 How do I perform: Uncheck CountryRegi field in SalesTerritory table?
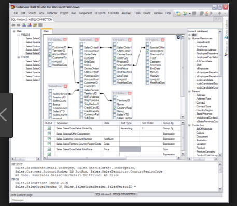(x=115, y=108)
